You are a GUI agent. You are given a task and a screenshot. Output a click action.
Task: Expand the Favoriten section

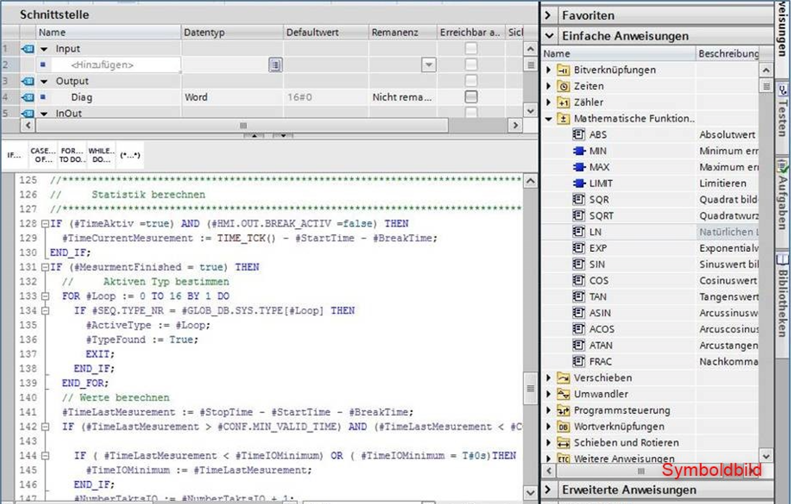click(548, 15)
